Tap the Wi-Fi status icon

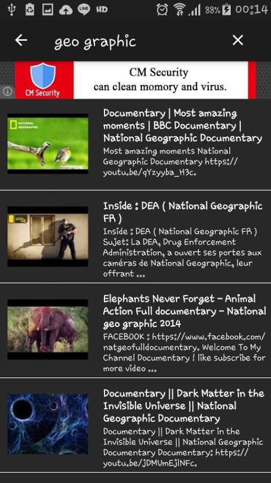[x=179, y=10]
